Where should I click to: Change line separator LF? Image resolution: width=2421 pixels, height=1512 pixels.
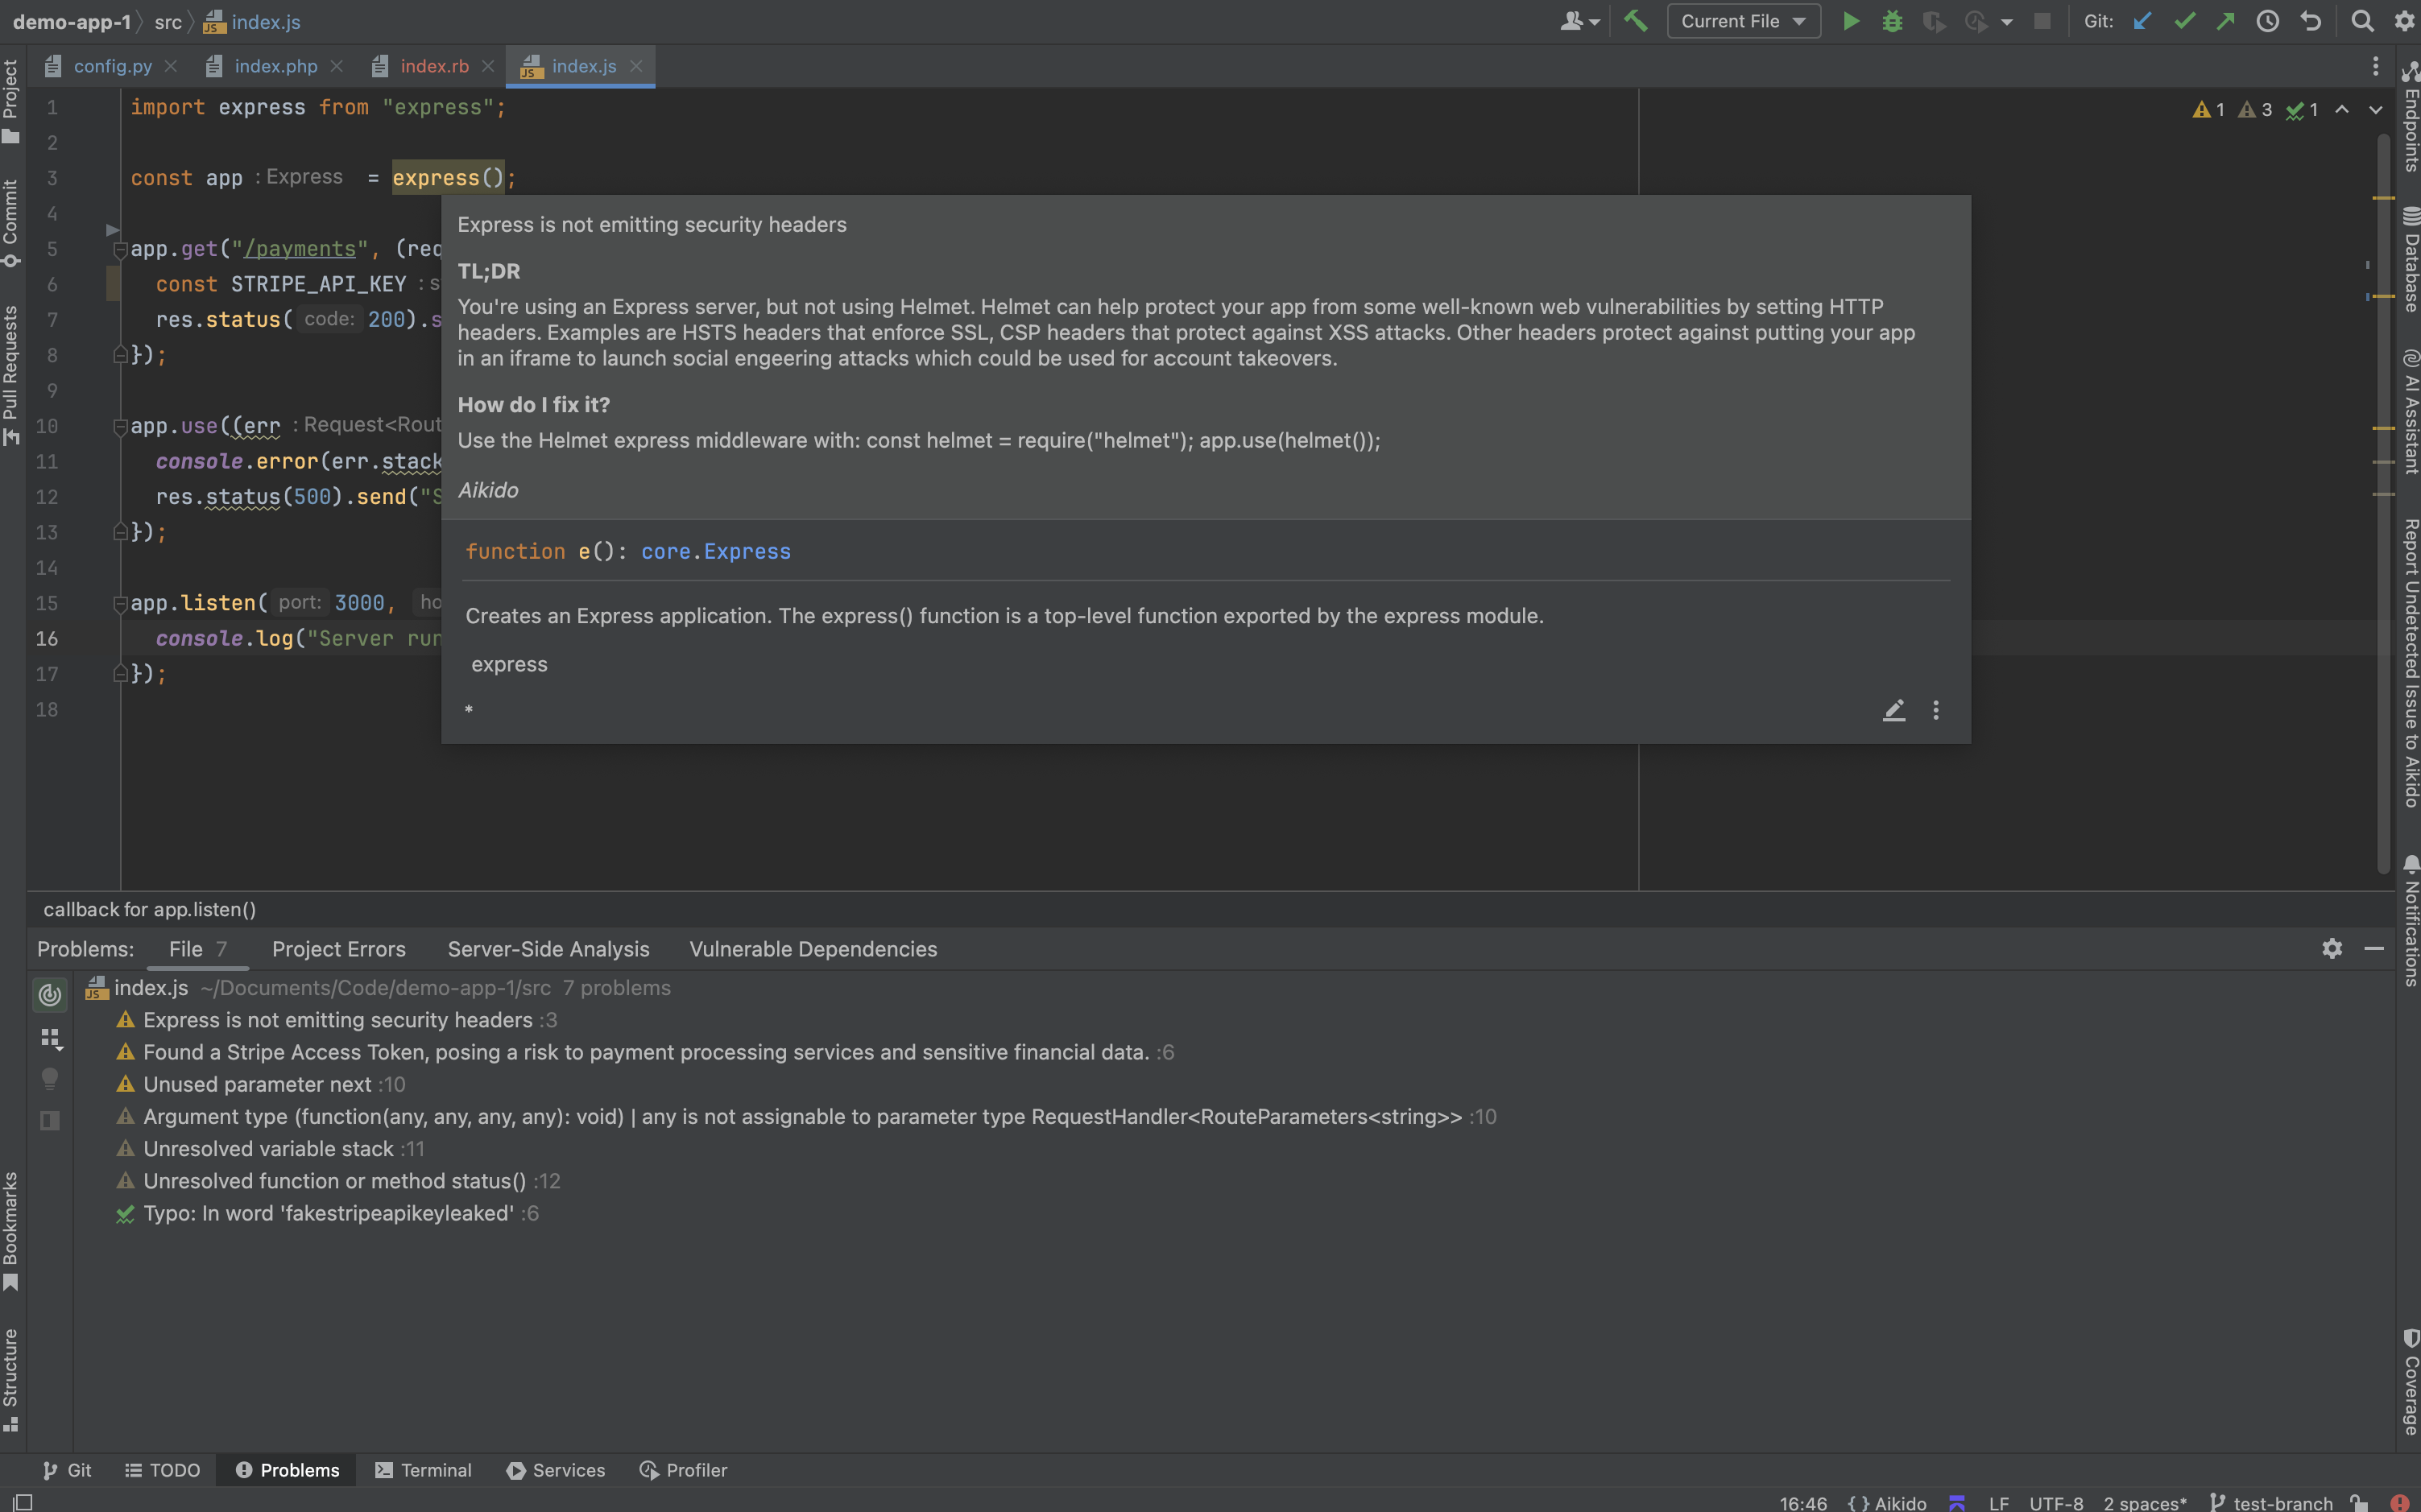click(x=1999, y=1502)
